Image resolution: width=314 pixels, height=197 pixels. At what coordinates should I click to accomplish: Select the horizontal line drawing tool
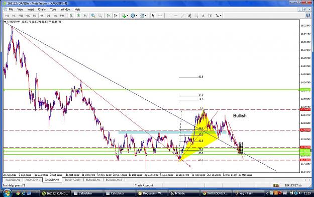tap(176, 16)
